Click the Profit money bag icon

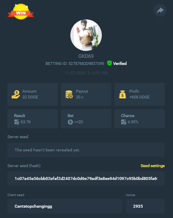(x=123, y=94)
